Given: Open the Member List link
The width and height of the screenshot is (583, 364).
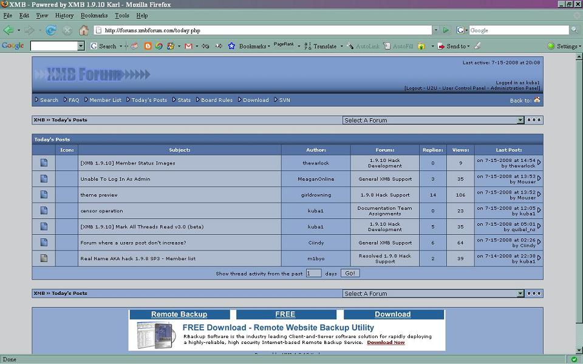Looking at the screenshot, I should coord(105,100).
